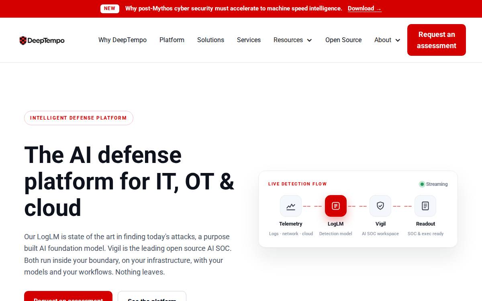Viewport: 482px width, 301px height.
Task: Expand the About dropdown chevron
Action: (x=398, y=40)
